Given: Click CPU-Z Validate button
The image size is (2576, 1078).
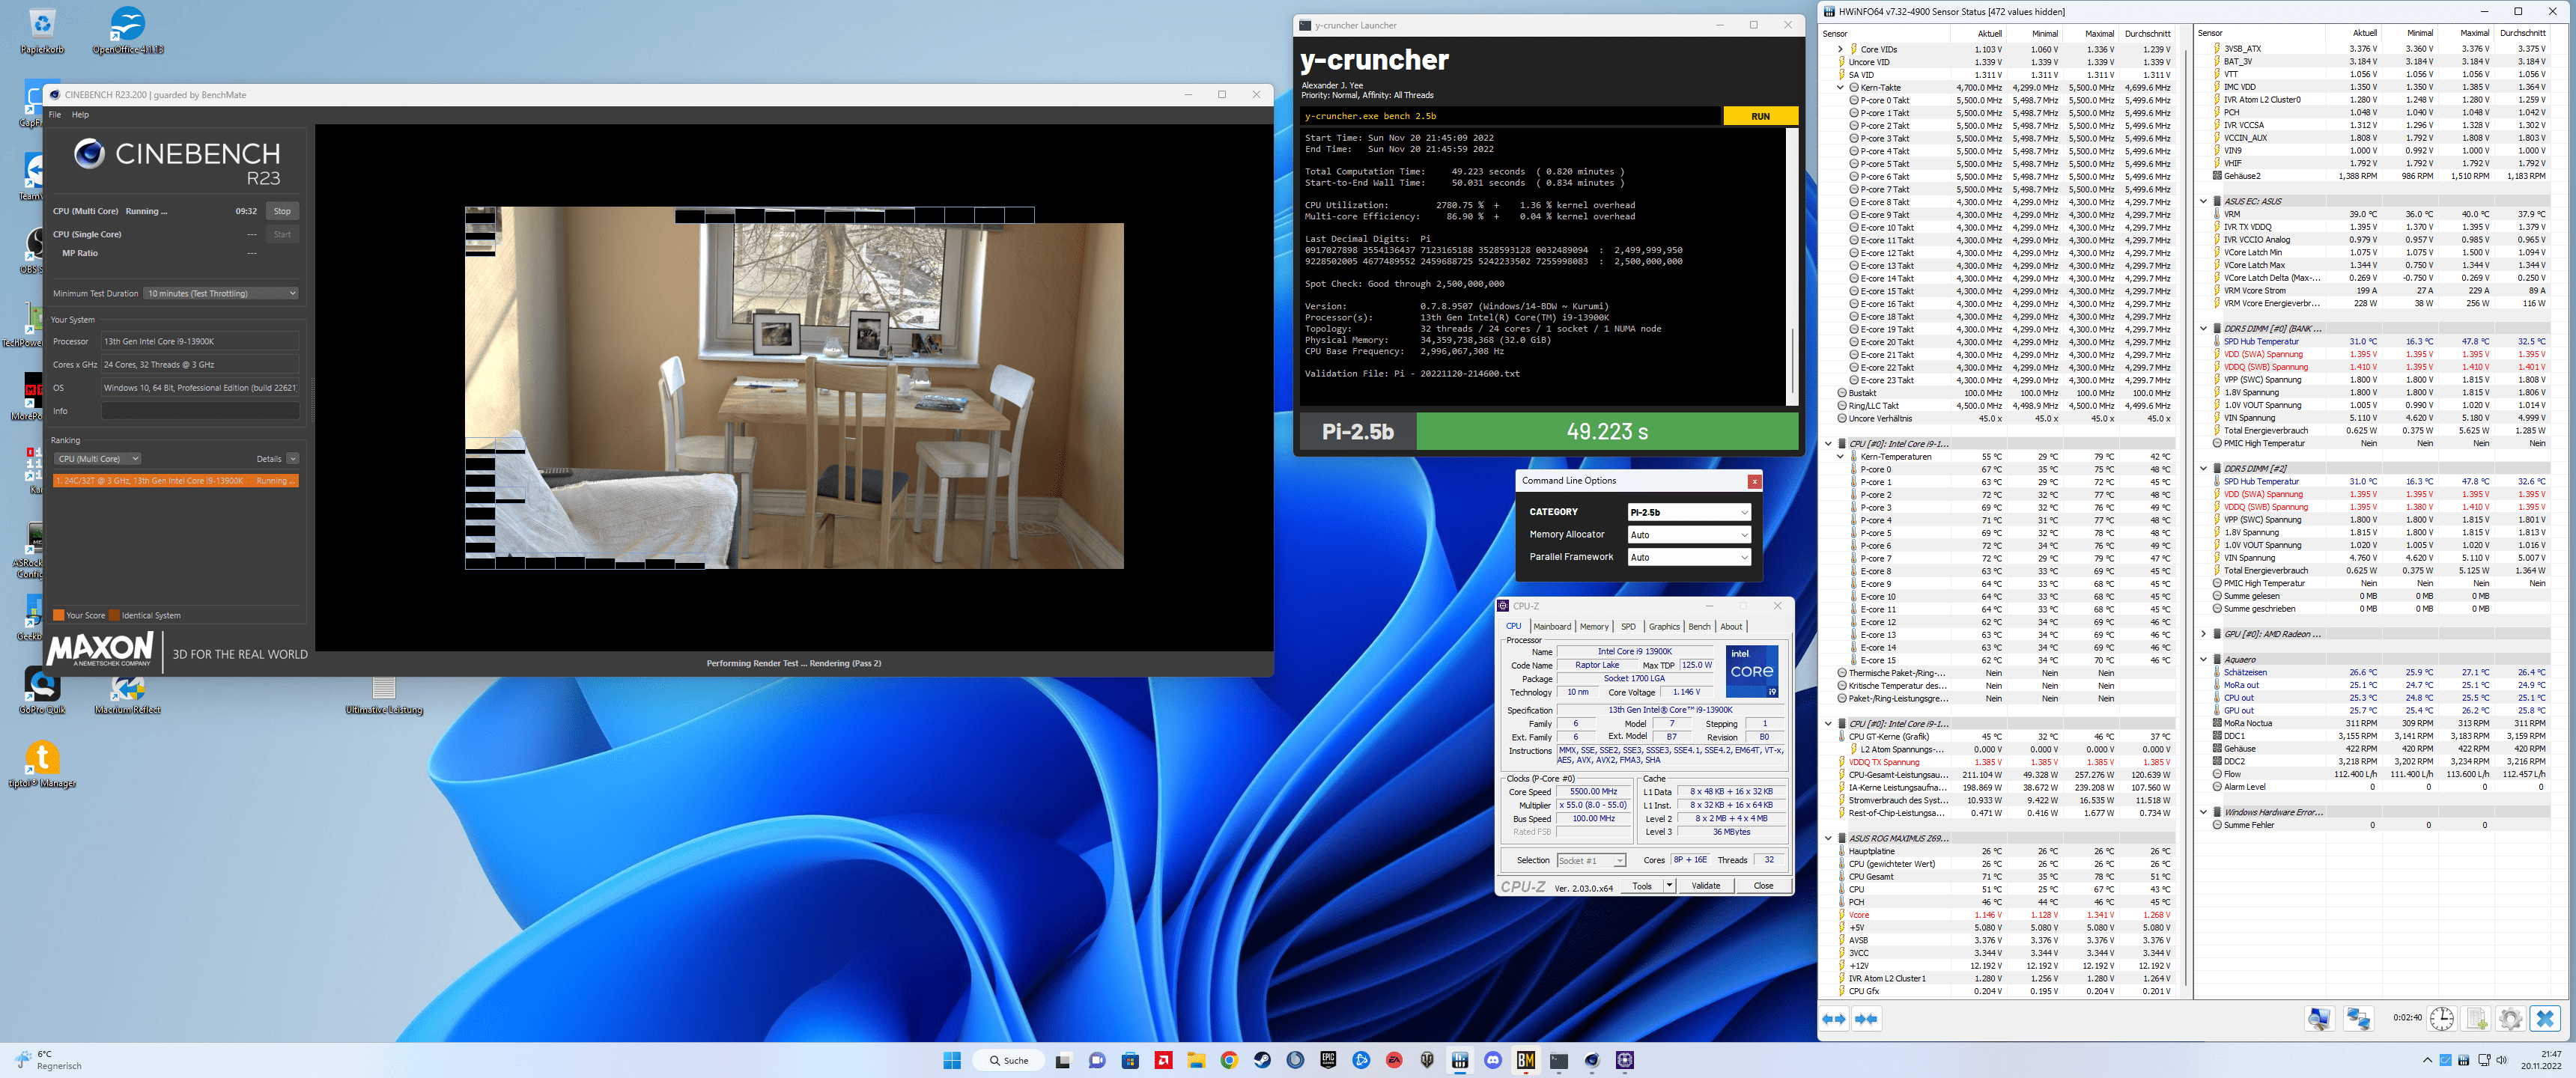Looking at the screenshot, I should point(1706,886).
